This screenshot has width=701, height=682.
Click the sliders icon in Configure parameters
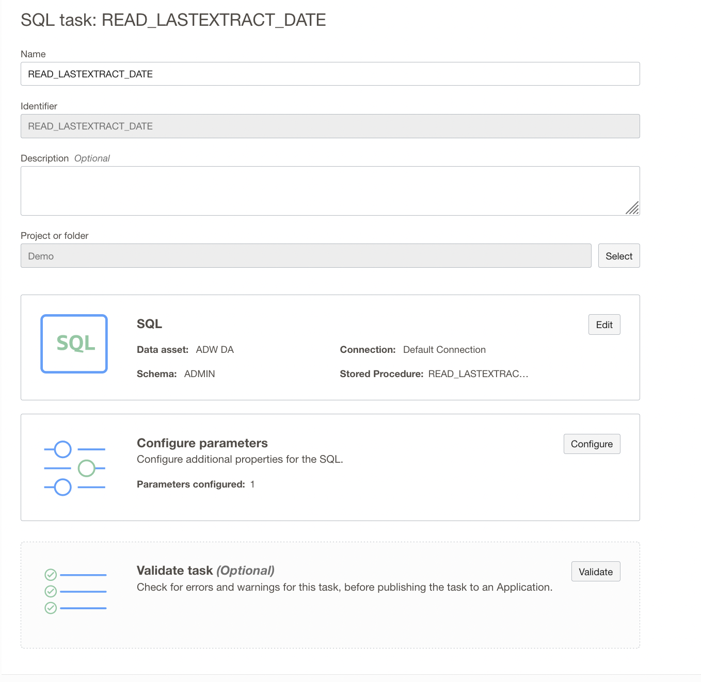click(74, 467)
